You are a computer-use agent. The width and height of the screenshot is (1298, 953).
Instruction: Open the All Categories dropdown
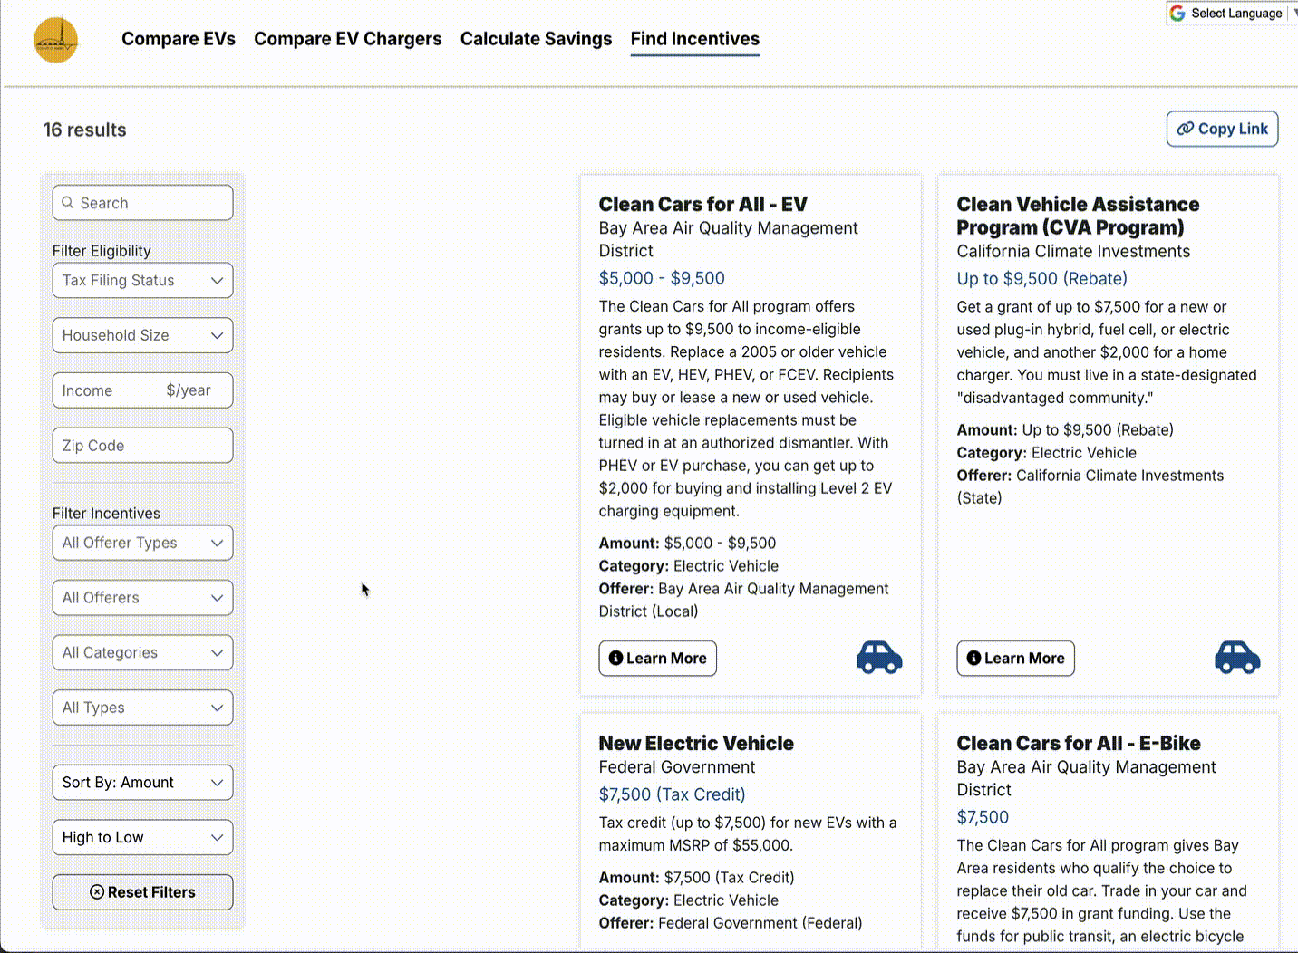142,652
